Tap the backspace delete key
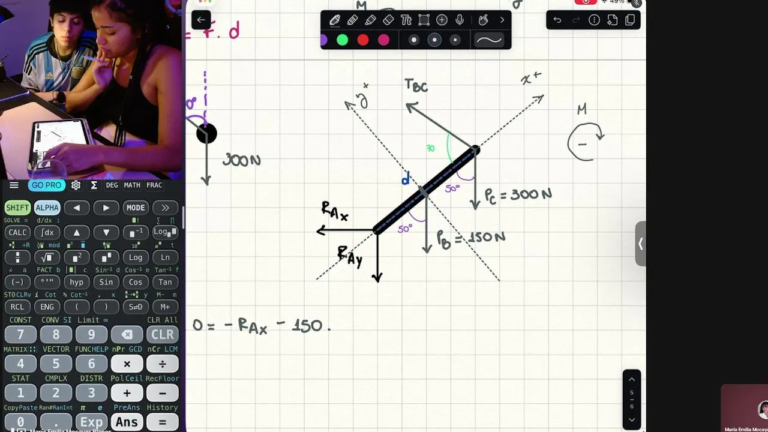 [x=127, y=334]
